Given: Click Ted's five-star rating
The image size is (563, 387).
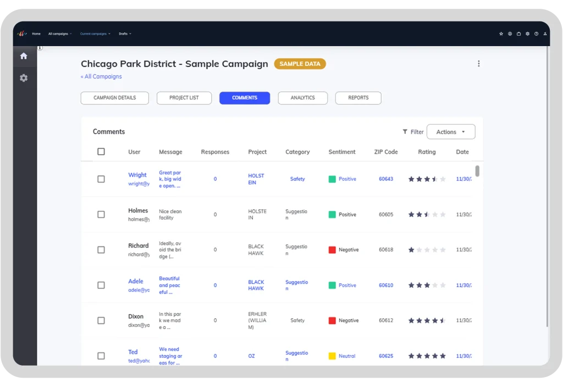Looking at the screenshot, I should point(427,356).
